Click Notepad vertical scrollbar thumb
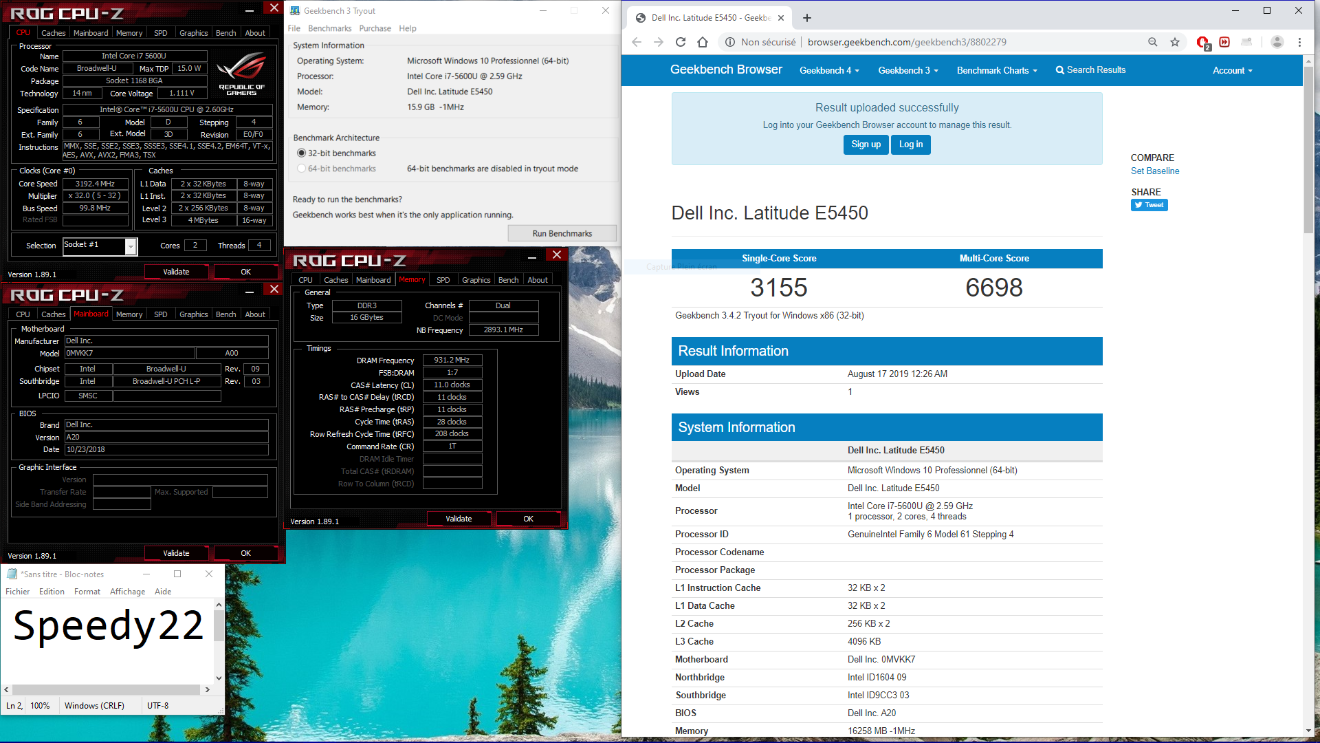 219,625
